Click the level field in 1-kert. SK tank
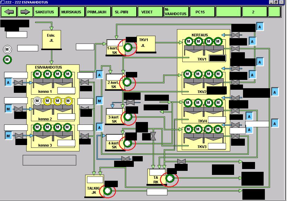Image resolution: width=287 pixels, height=201 pixels. [115, 43]
